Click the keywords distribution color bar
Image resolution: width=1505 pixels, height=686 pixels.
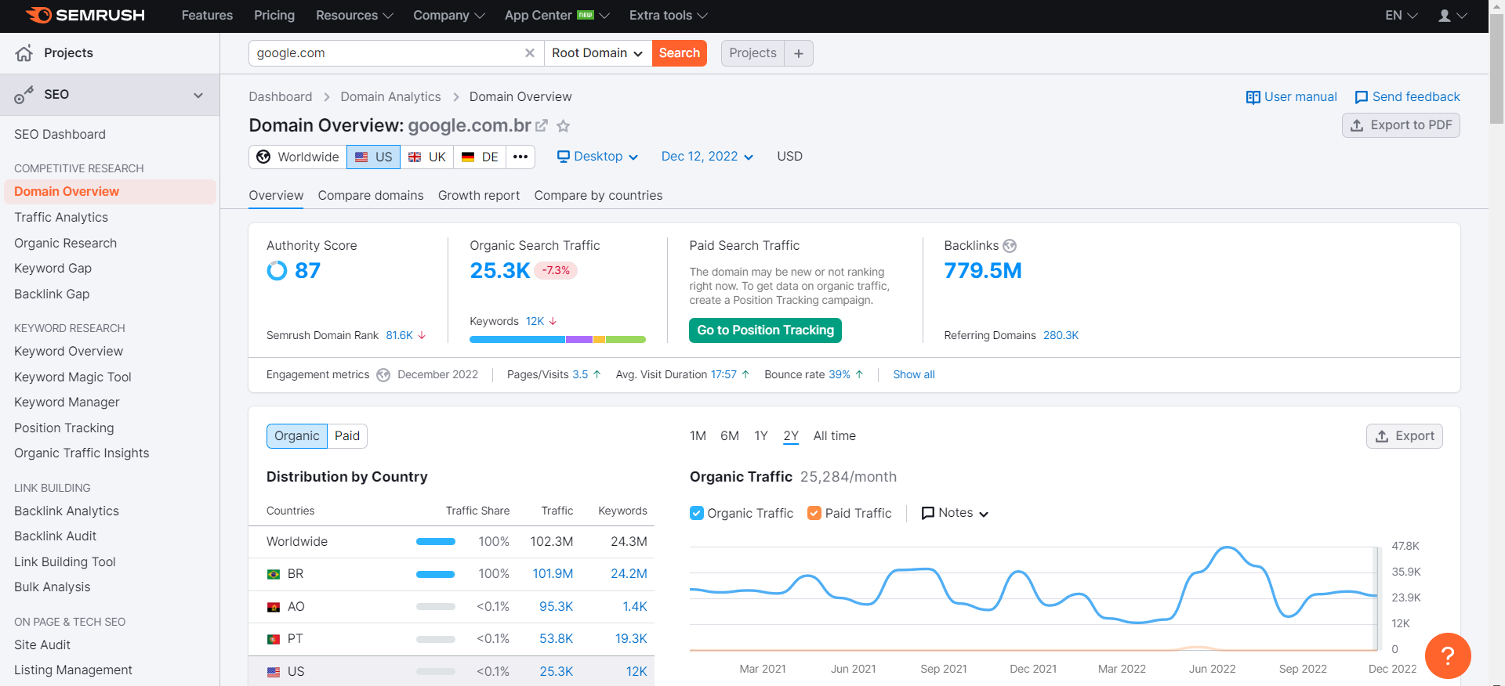(x=557, y=340)
